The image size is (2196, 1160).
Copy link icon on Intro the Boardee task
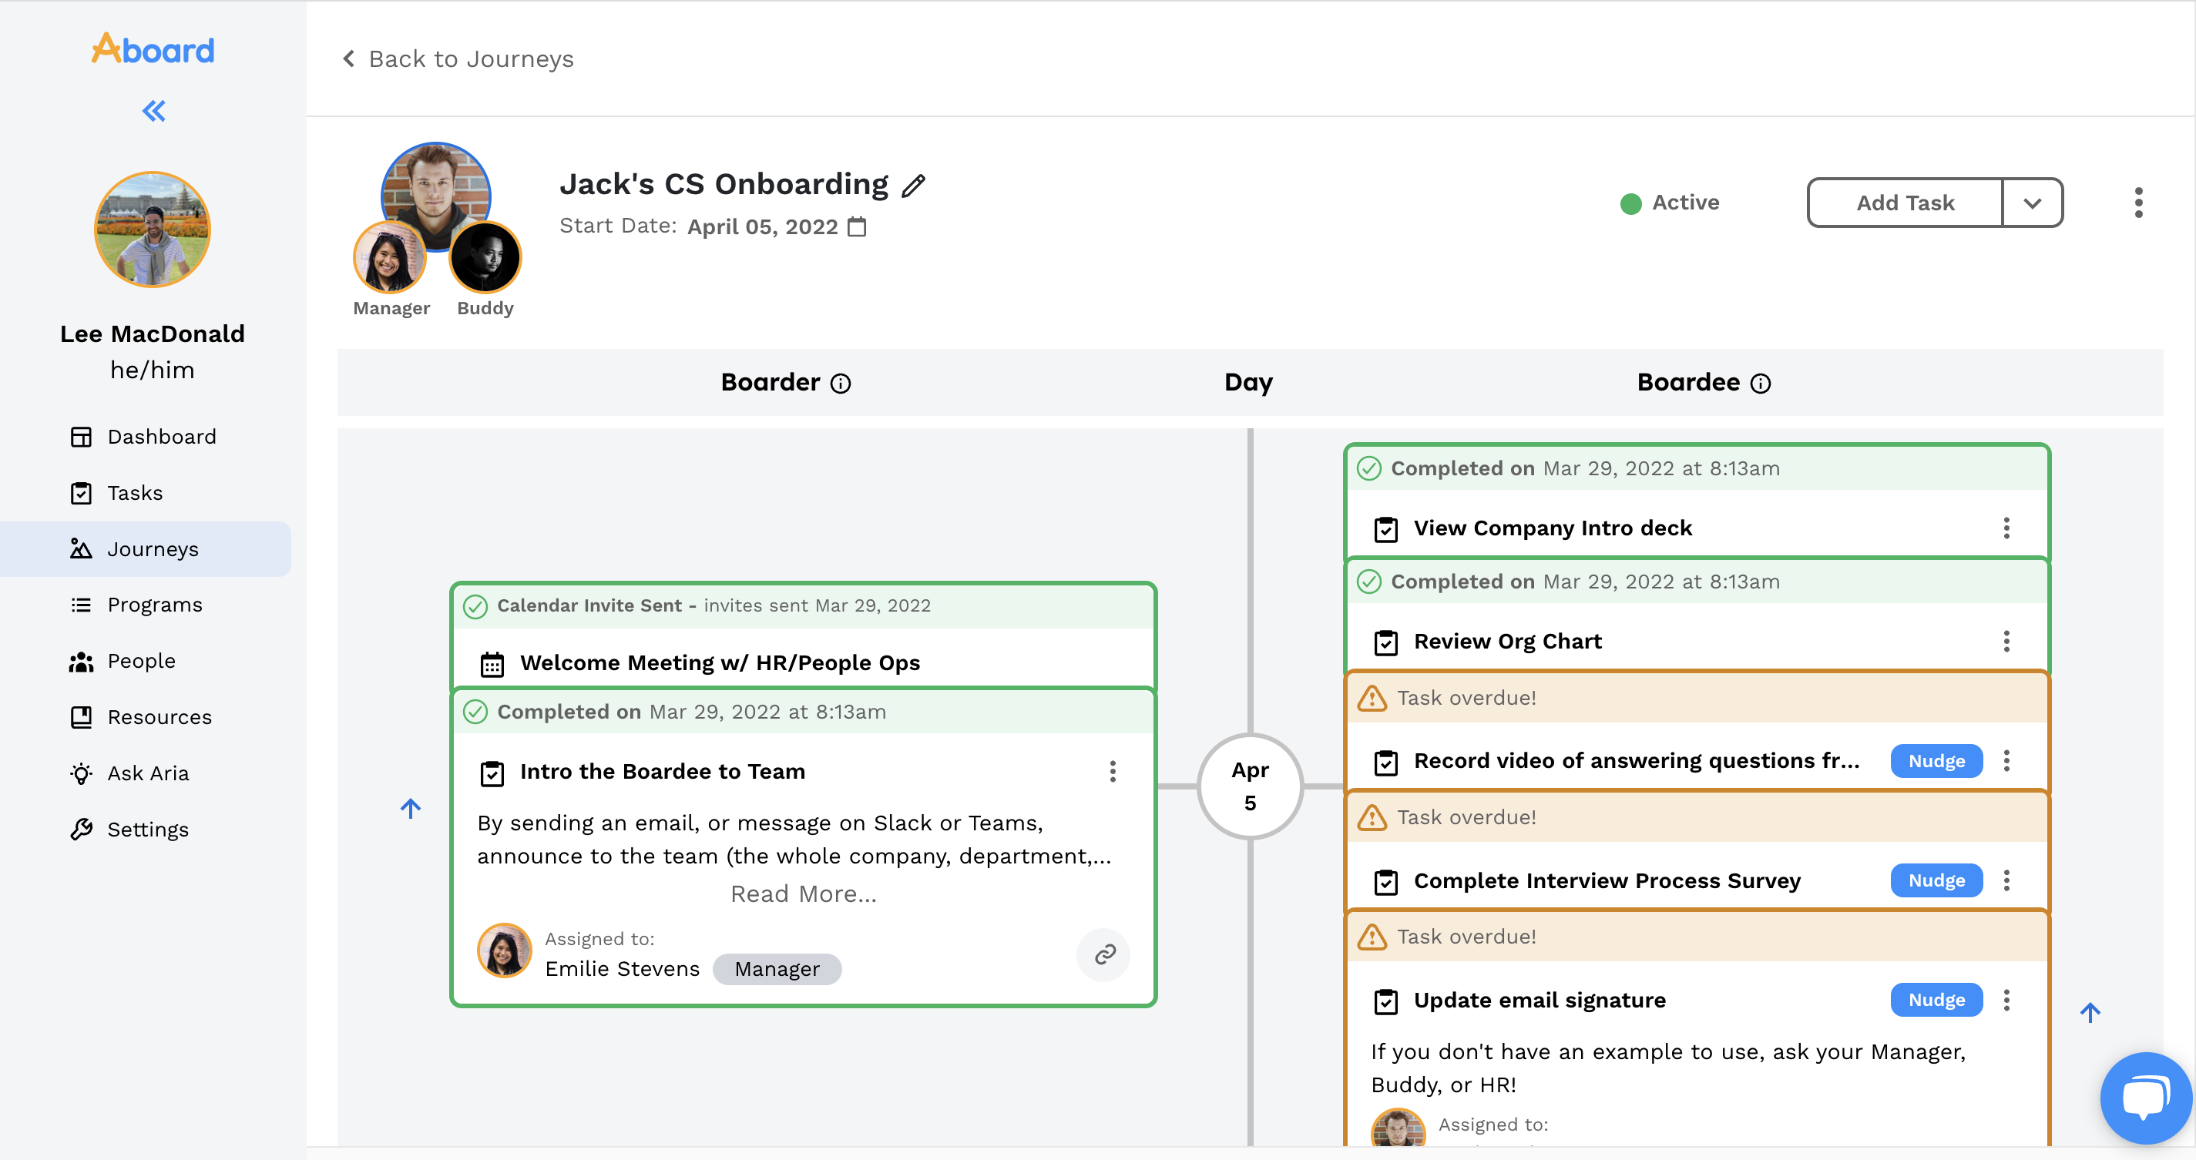pos(1105,954)
